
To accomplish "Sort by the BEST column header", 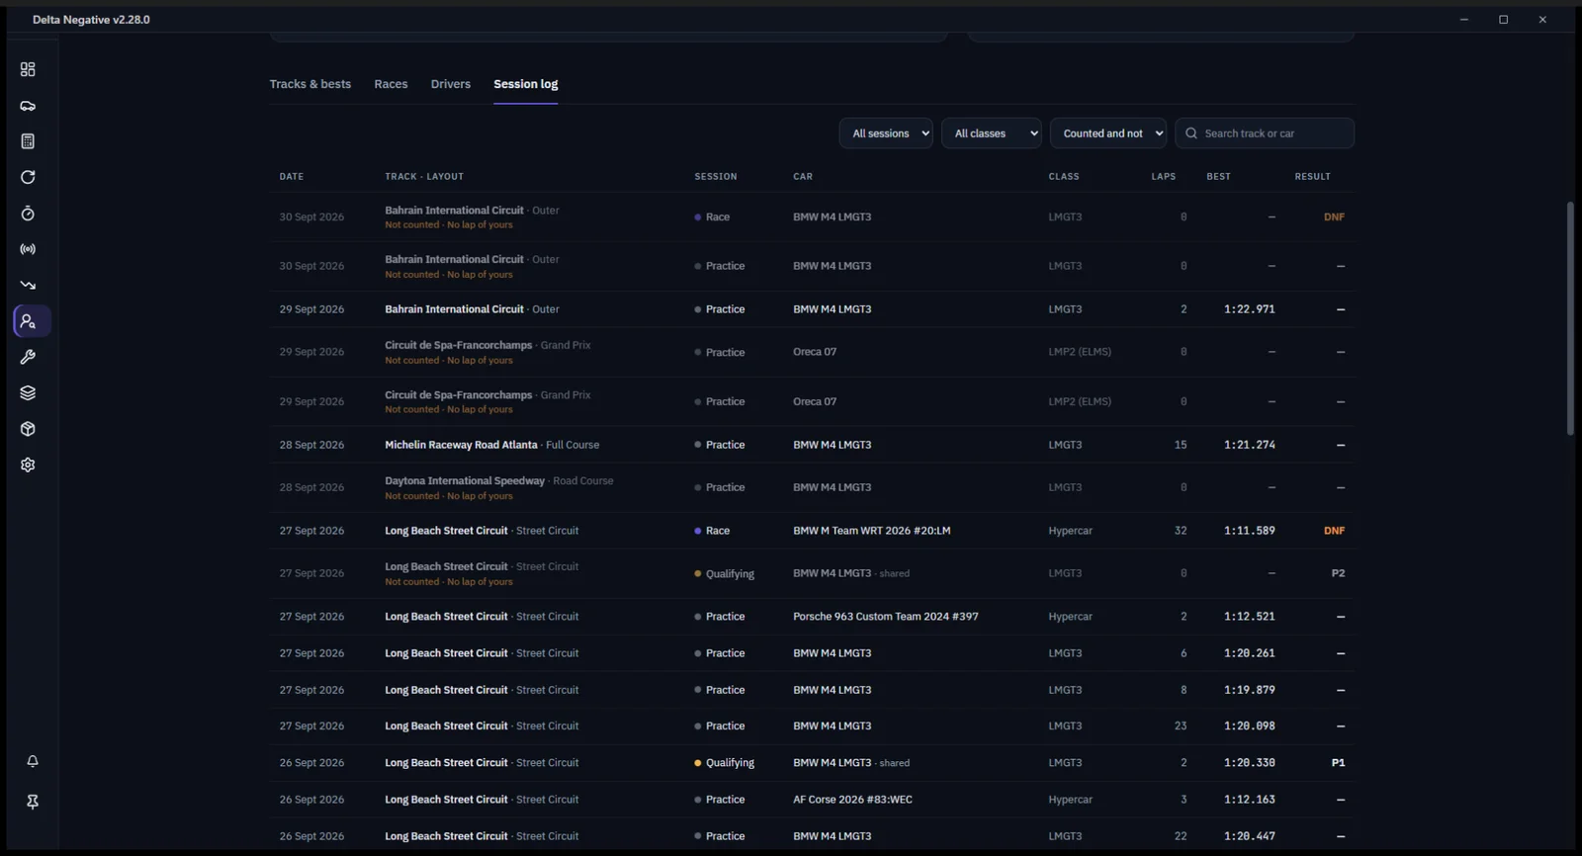I will (1219, 177).
